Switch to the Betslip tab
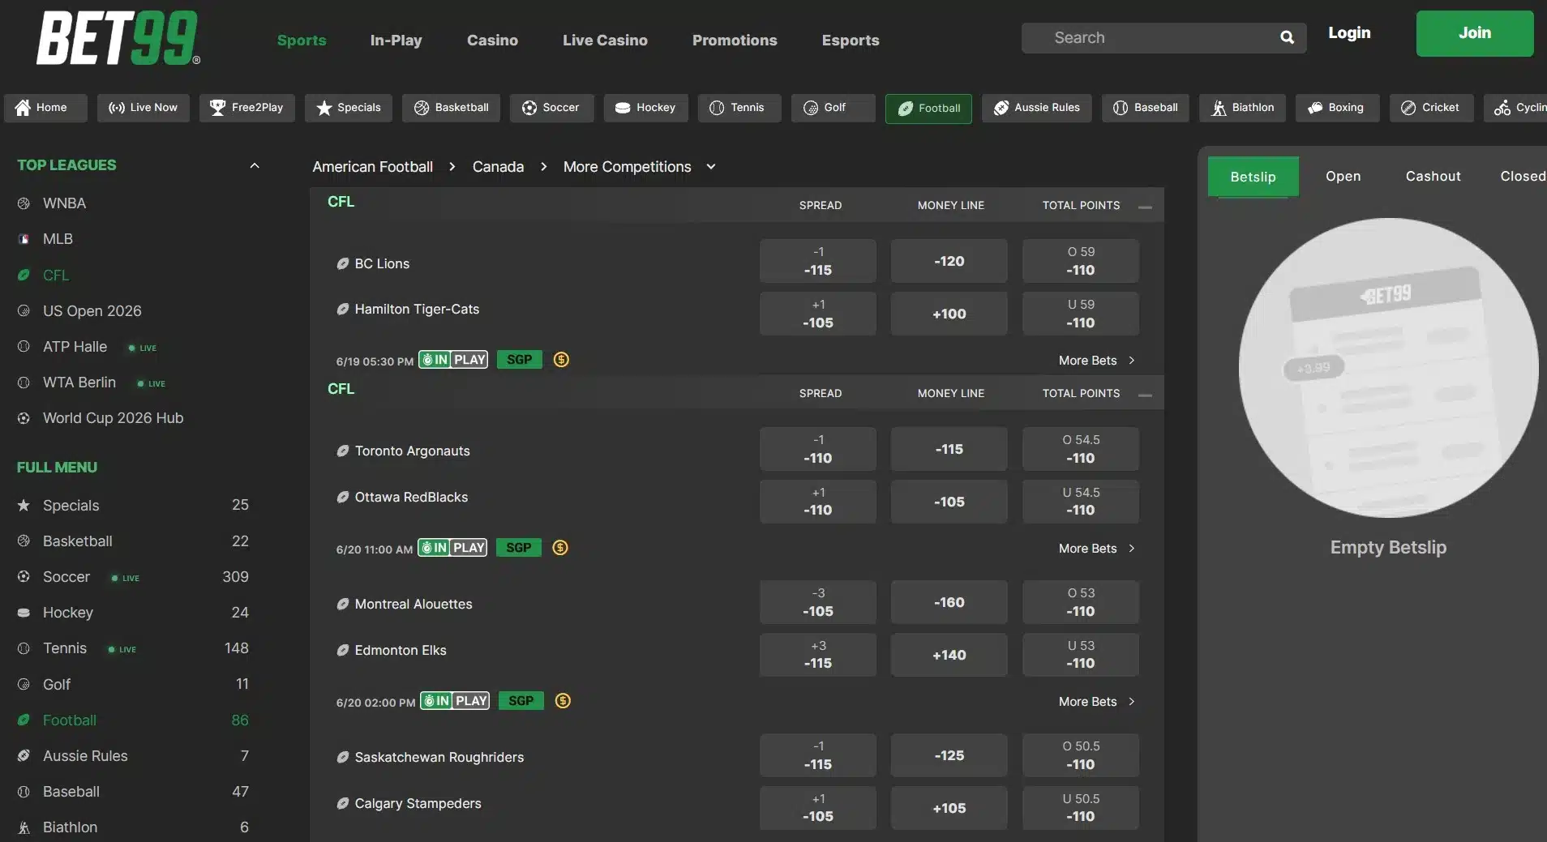This screenshot has width=1547, height=842. (1253, 177)
